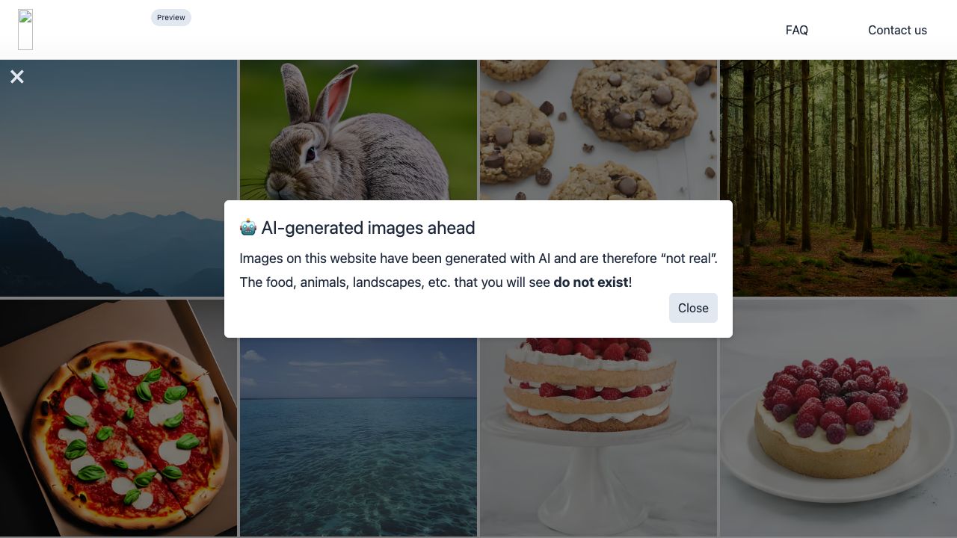Click the robot emoji in the dialog title
The height and width of the screenshot is (538, 957).
248,227
